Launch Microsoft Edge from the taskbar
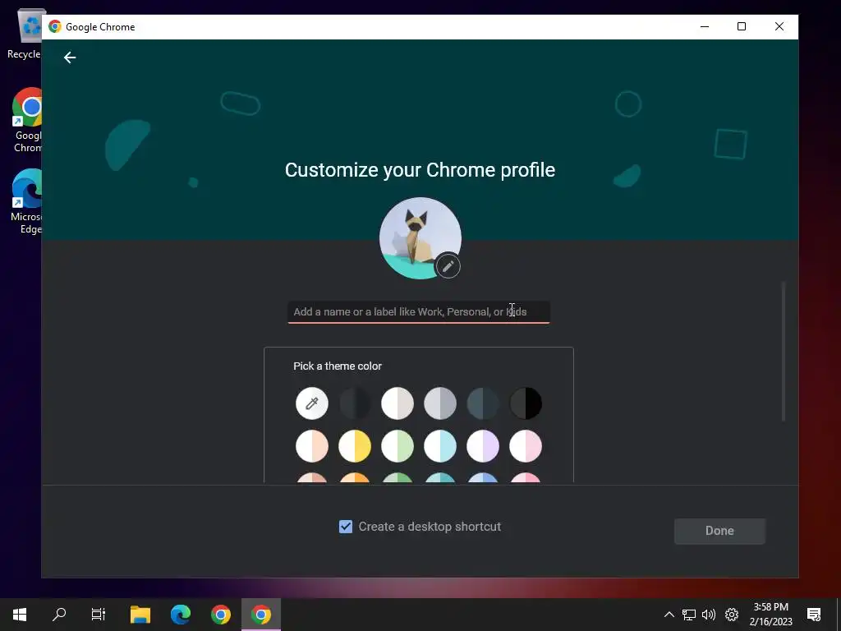 (181, 615)
